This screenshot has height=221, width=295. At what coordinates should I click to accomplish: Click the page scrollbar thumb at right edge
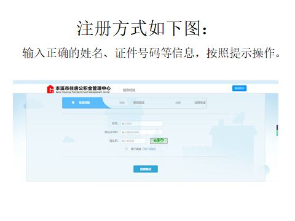277,130
